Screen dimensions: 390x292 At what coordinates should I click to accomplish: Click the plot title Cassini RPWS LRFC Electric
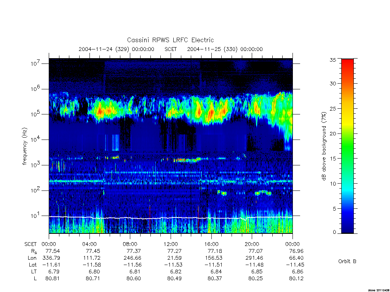click(170, 40)
